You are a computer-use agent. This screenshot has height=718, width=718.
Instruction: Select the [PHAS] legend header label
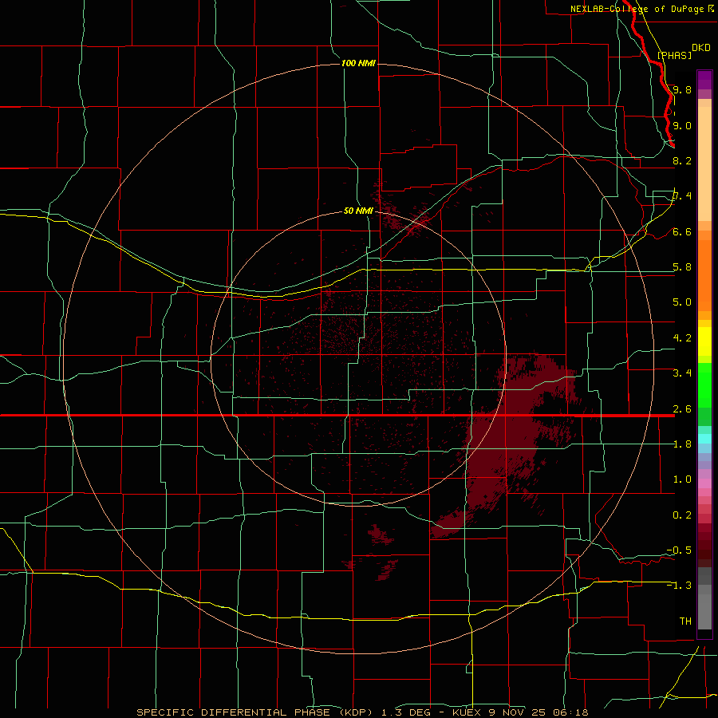pos(674,55)
